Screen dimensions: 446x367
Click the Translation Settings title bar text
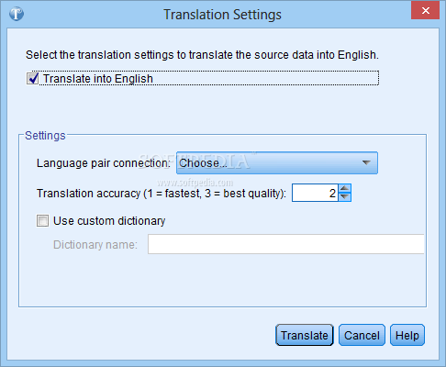point(222,15)
